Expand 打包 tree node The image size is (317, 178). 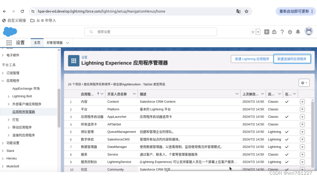[x=9, y=120]
